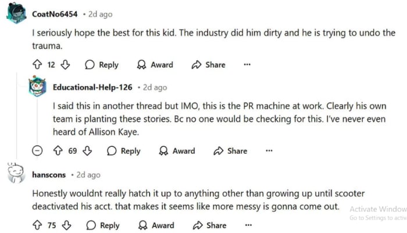The height and width of the screenshot is (233, 407).
Task: Downvote Educational-Help-126's comment
Action: (x=88, y=151)
